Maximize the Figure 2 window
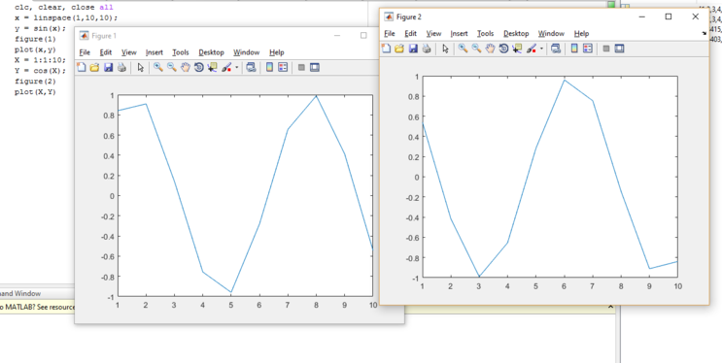 point(669,16)
